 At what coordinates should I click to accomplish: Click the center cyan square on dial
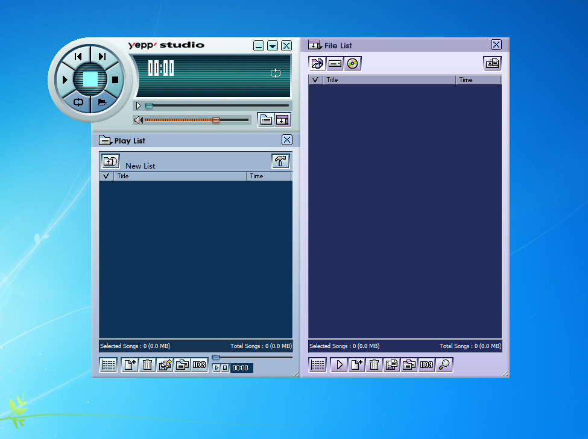[90, 79]
